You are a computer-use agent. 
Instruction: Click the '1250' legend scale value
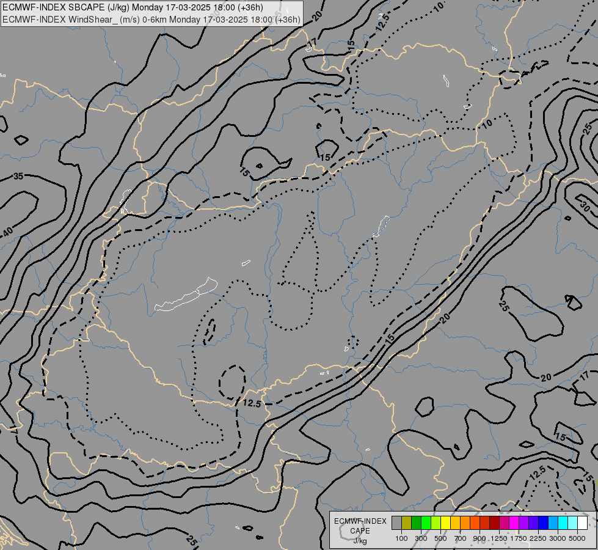pyautogui.click(x=499, y=538)
